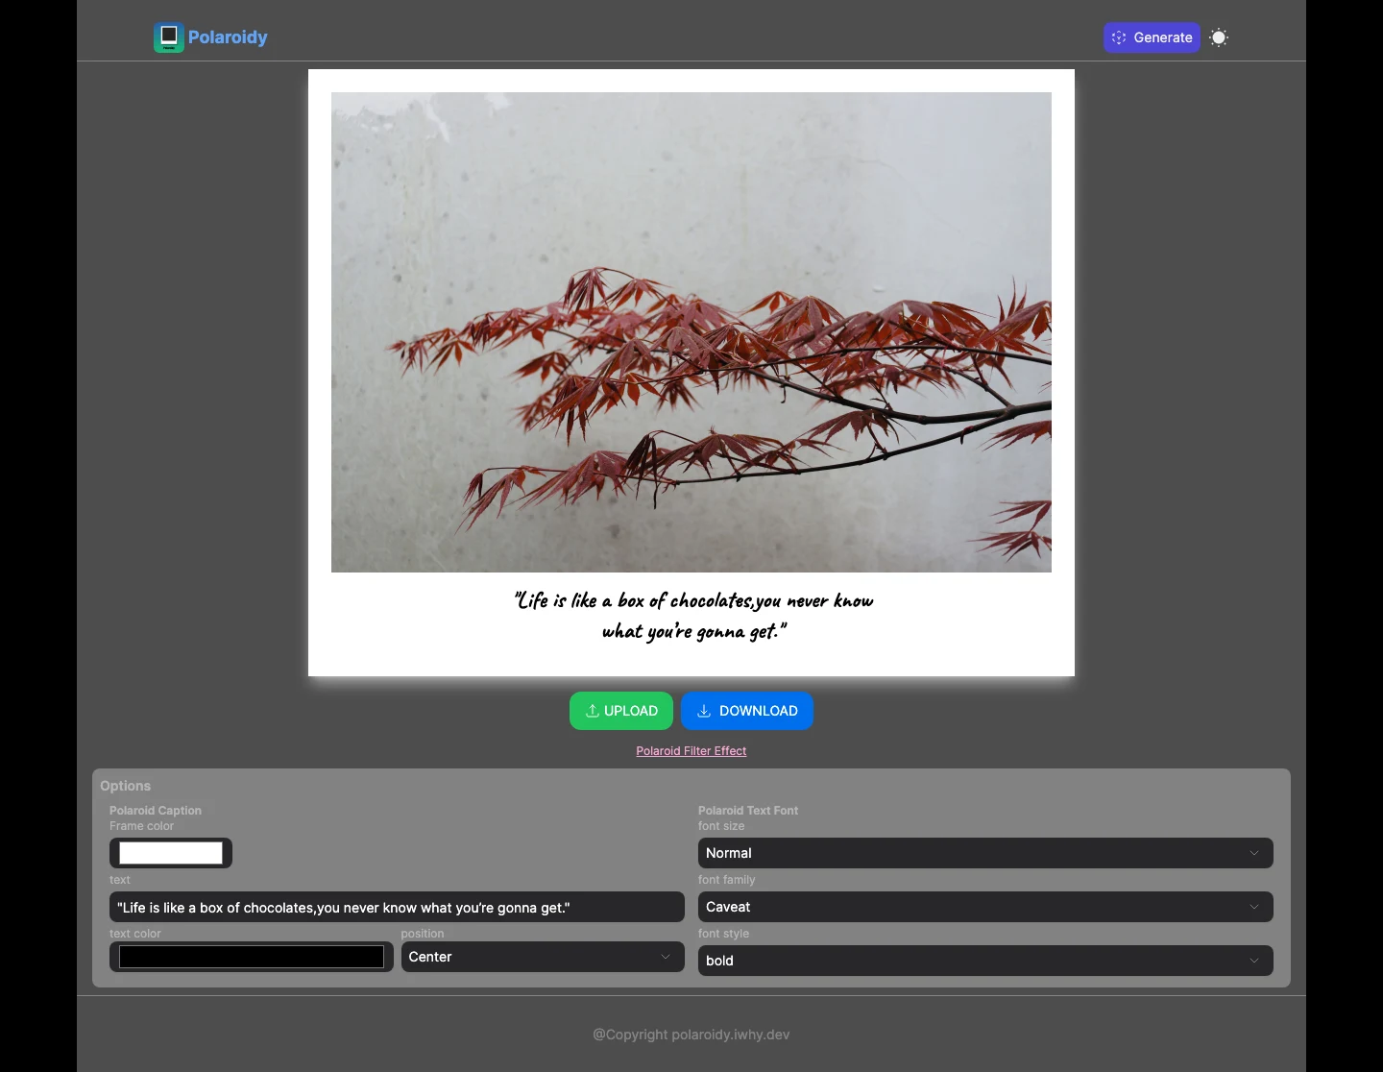The width and height of the screenshot is (1383, 1072).
Task: Click the Generate button label
Action: coord(1163,37)
